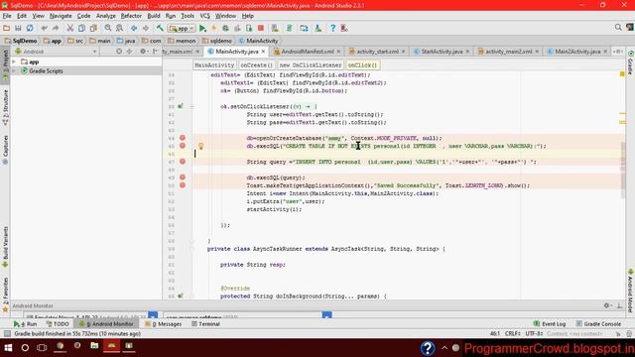Click the Make Project hammer icon
635x357 pixels.
[x=160, y=28]
